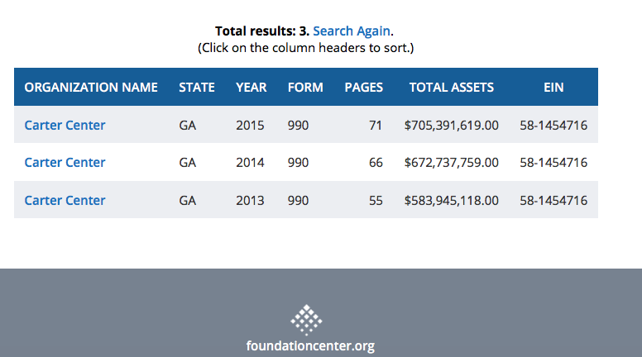
Task: Click the $672,737,759.00 total assets cell
Action: click(452, 162)
